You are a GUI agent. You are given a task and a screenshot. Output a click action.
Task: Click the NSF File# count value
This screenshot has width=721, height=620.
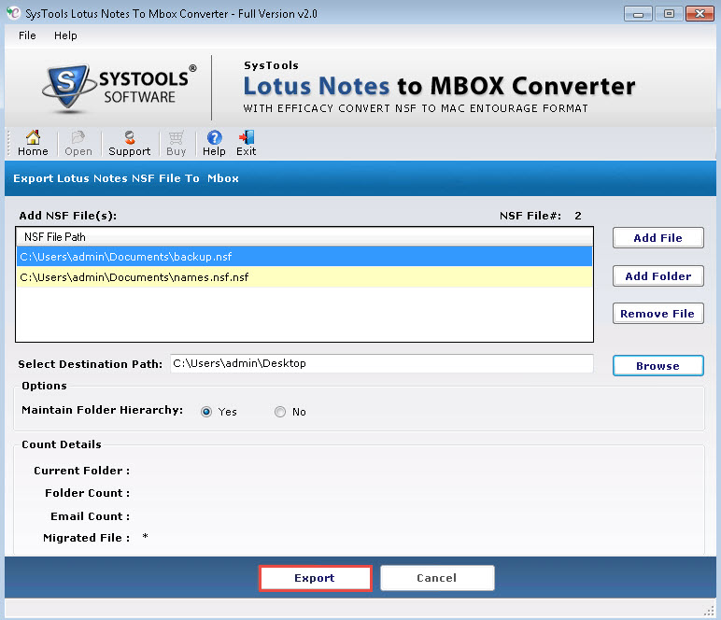[x=578, y=216]
